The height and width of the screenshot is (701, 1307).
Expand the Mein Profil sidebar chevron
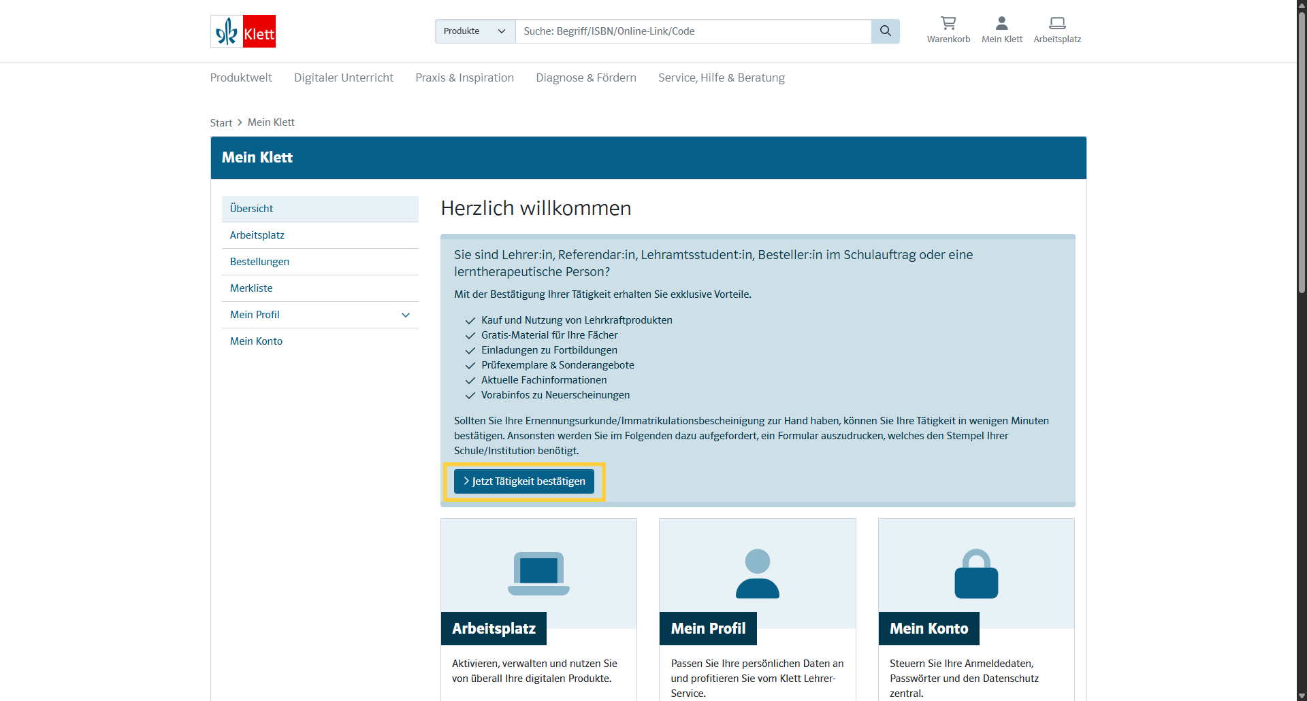(x=406, y=315)
